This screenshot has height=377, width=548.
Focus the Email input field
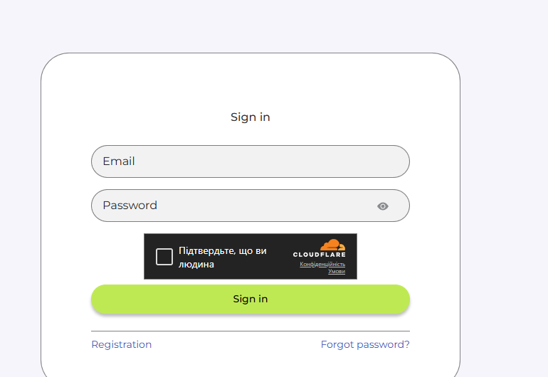[250, 161]
